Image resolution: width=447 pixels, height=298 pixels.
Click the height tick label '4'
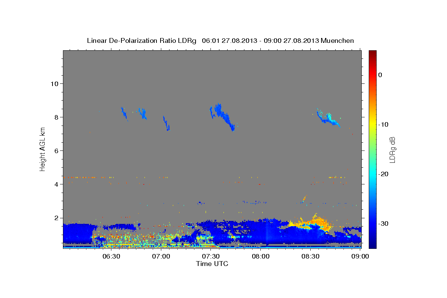coord(56,184)
